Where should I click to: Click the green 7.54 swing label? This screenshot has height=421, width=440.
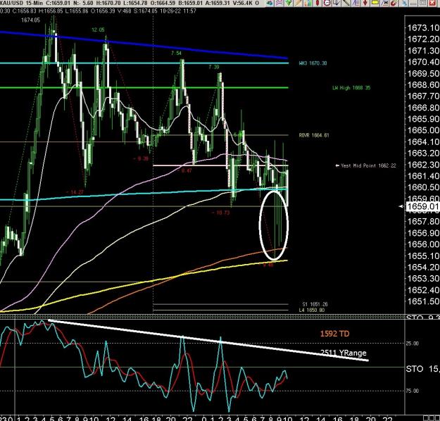click(x=176, y=54)
